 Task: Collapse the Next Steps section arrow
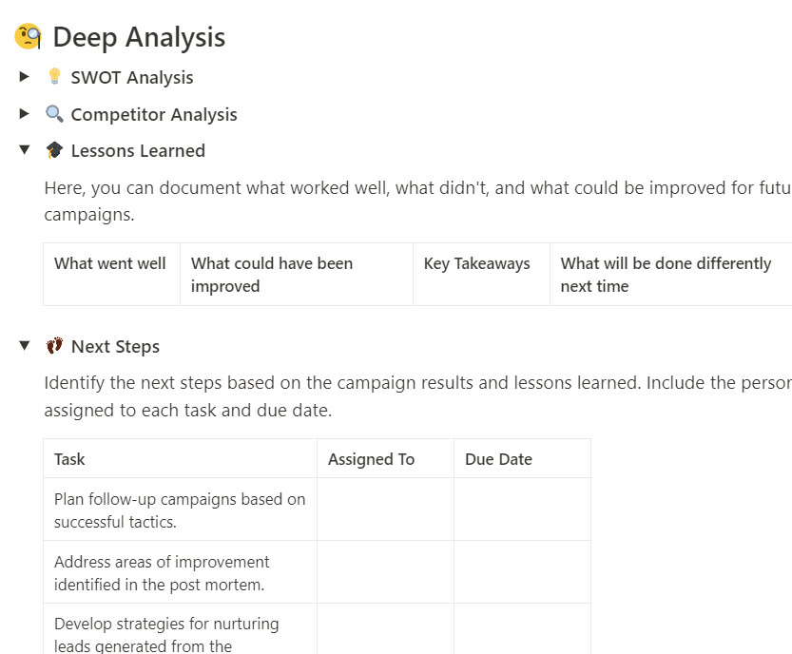tap(25, 346)
